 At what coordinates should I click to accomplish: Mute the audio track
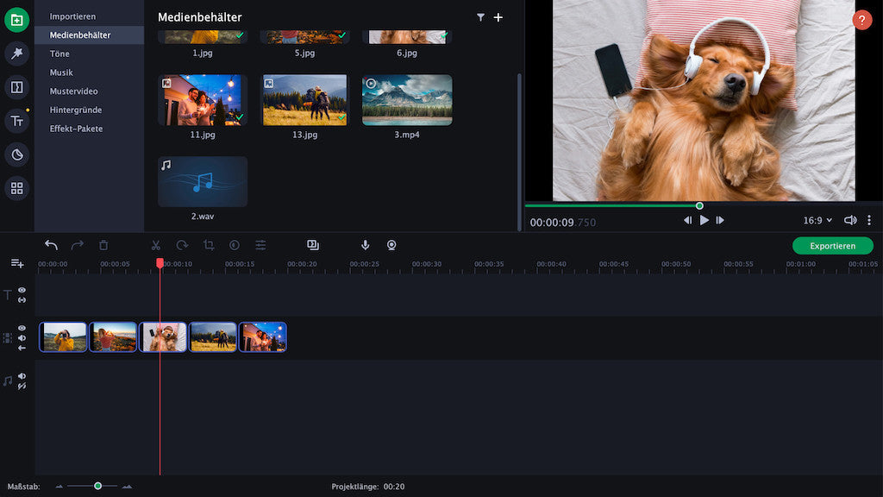(x=22, y=376)
